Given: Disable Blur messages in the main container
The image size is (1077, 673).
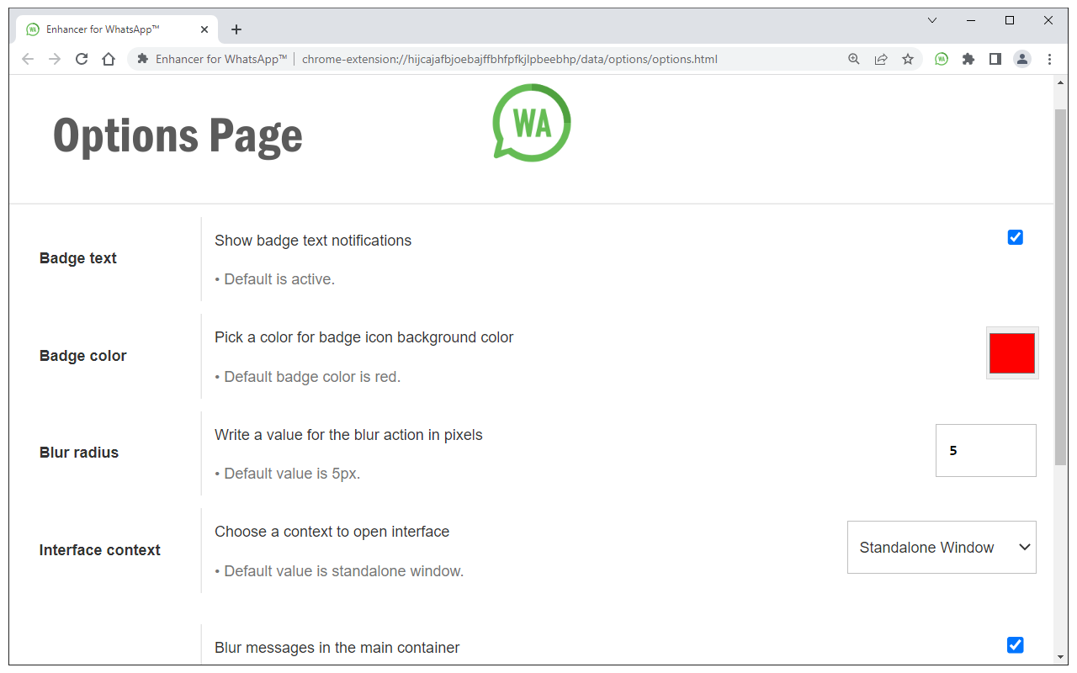Looking at the screenshot, I should tap(1016, 644).
